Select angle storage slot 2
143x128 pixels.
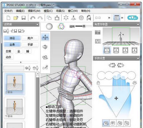[116, 50]
